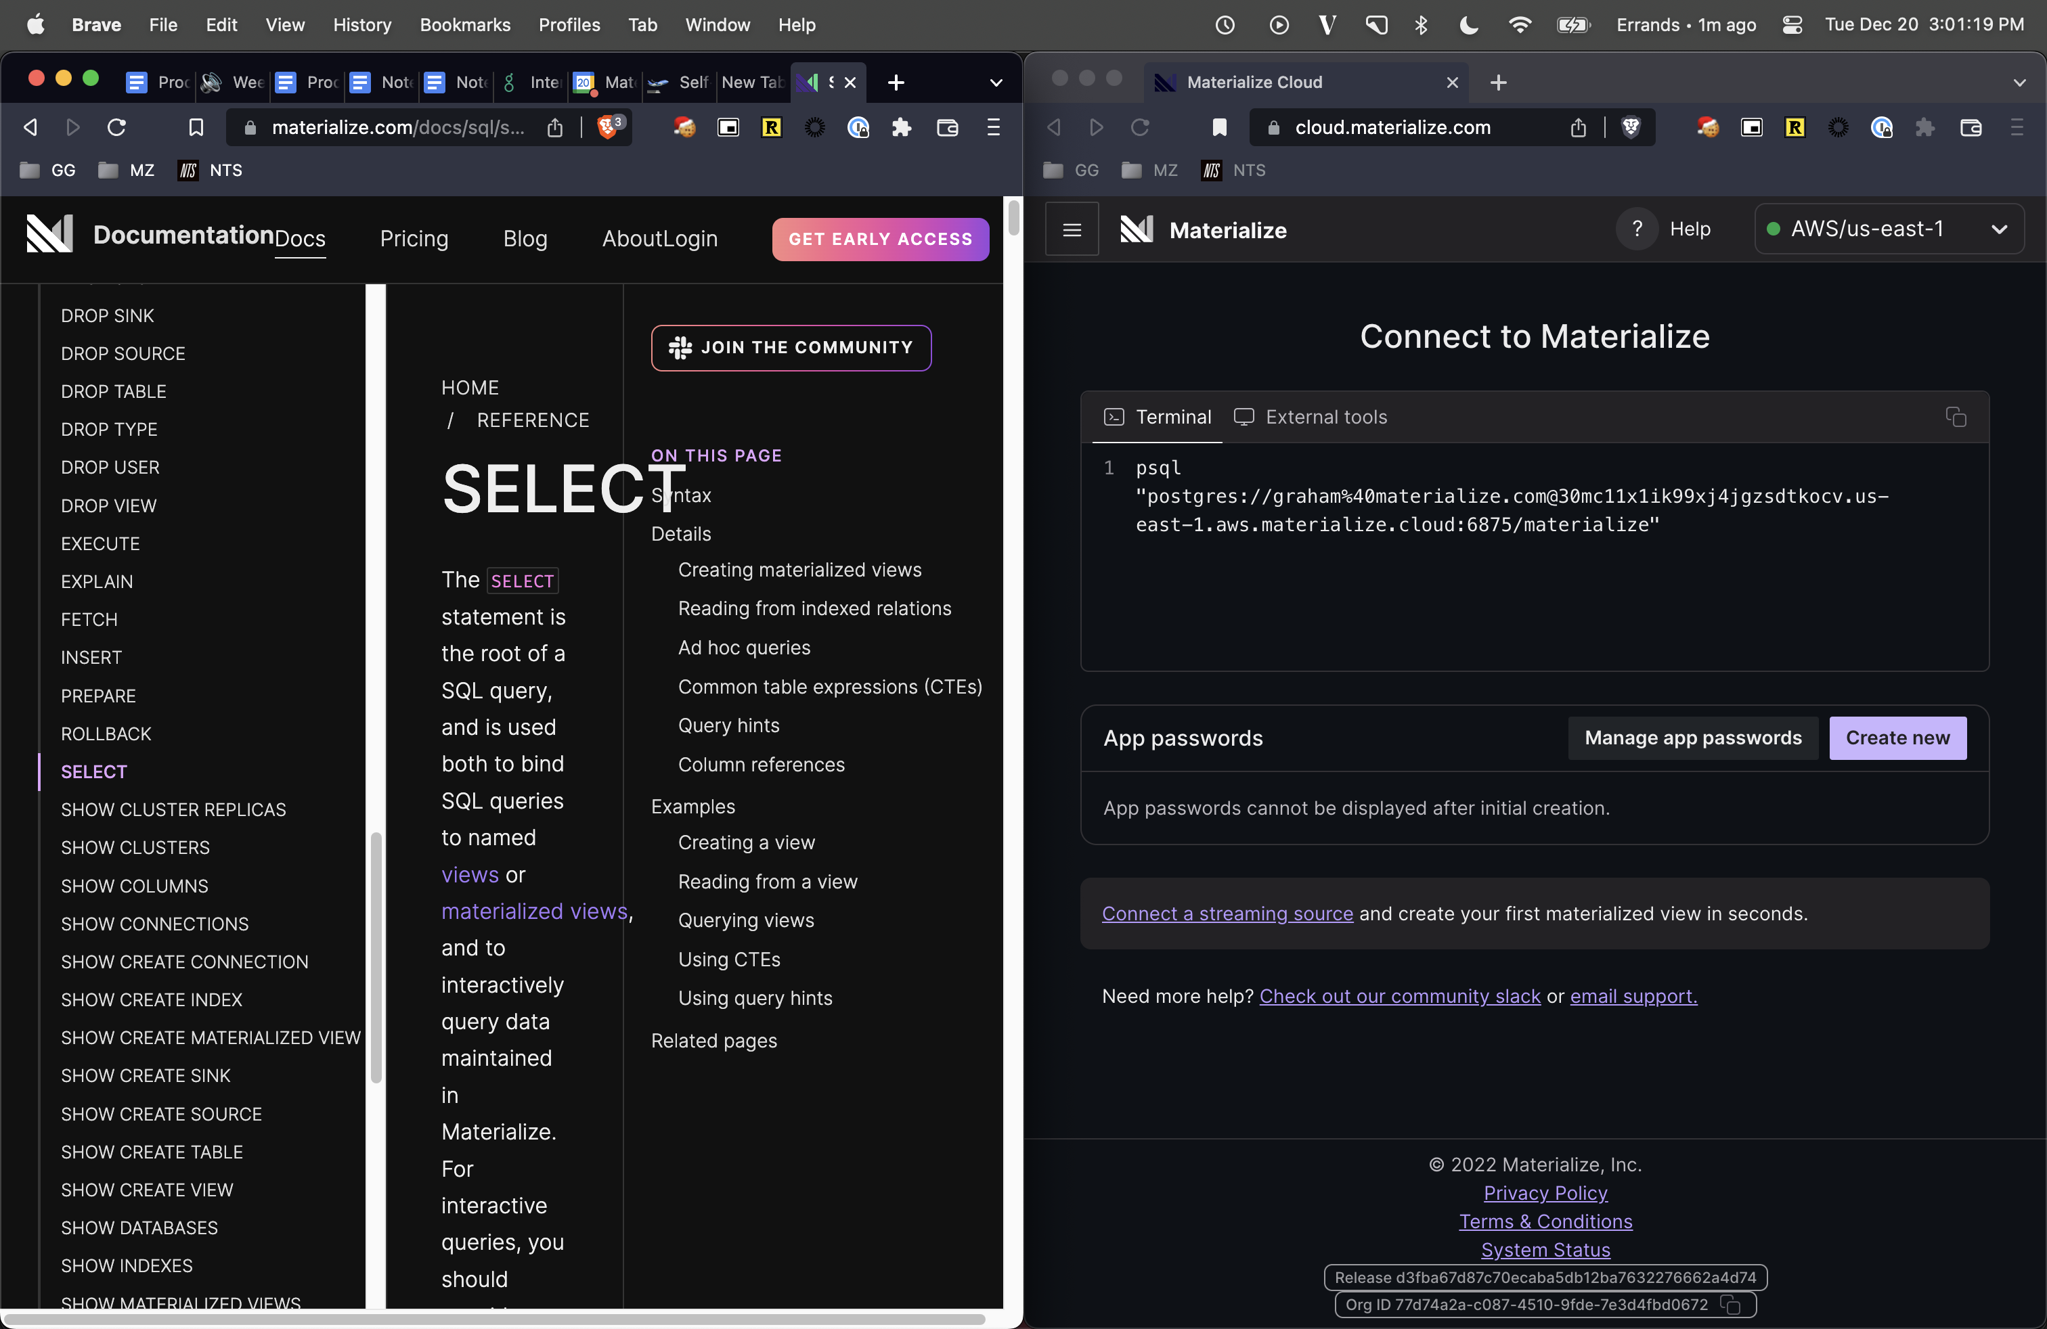The image size is (2047, 1329).
Task: Click the Wi-Fi icon in menu bar
Action: [x=1520, y=24]
